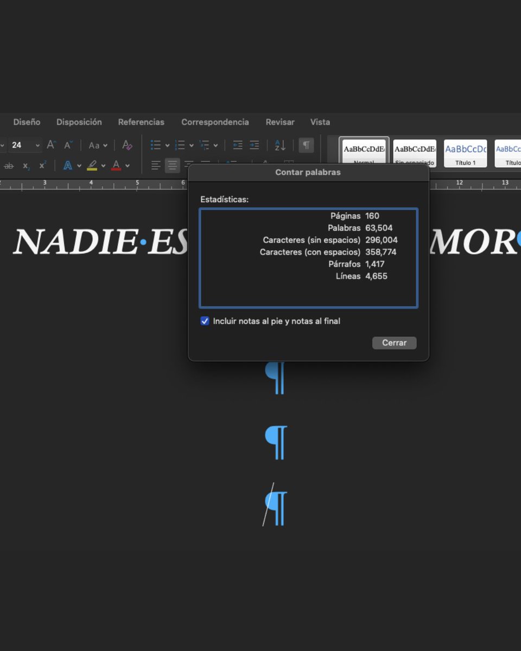The image size is (521, 651).
Task: Open the font size dropdown
Action: (x=38, y=145)
